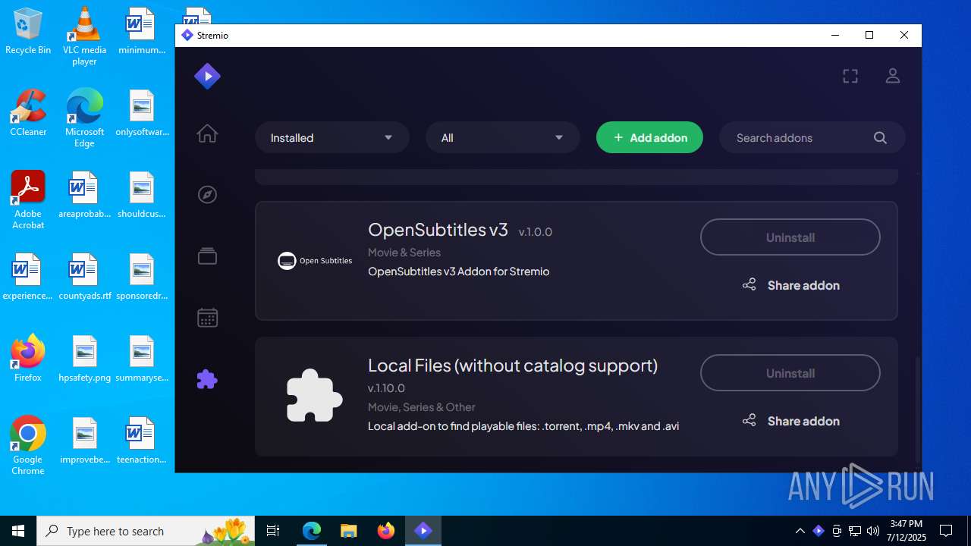The height and width of the screenshot is (546, 971).
Task: Click the taskbar search box
Action: point(146,531)
